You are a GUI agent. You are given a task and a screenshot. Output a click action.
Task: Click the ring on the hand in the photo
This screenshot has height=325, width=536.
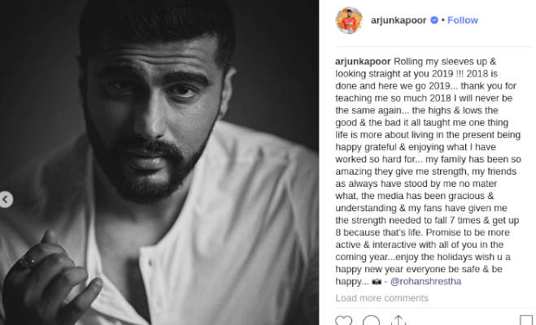click(28, 261)
